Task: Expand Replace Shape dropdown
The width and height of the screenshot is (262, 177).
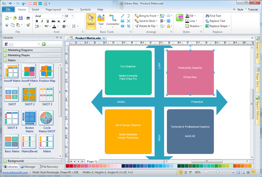Action: 229,26
